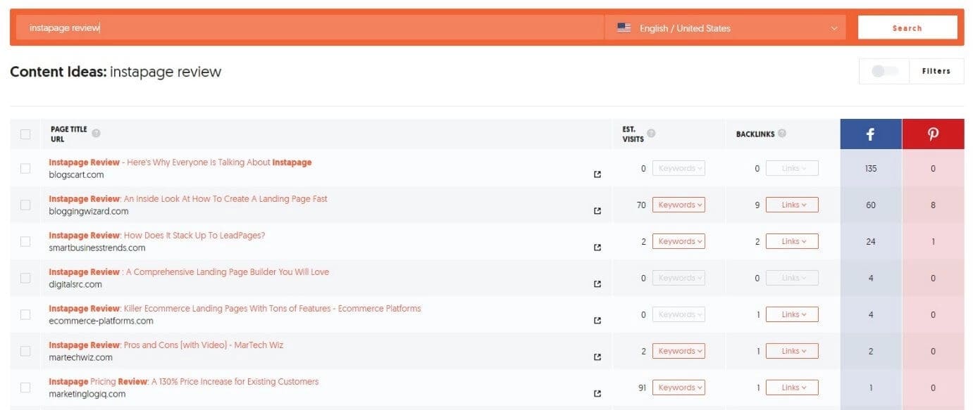Screen dimensions: 973x410
Task: Click estimated visits value 70
Action: (640, 205)
